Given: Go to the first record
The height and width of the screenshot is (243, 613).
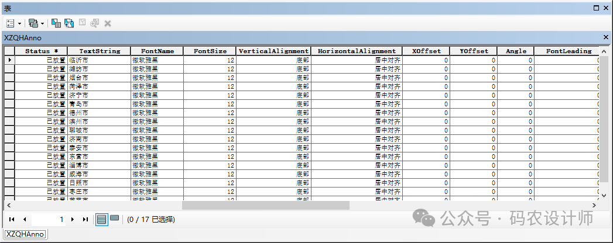Looking at the screenshot, I should point(12,220).
